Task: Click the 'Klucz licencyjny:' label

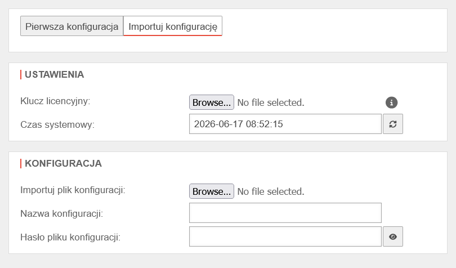Action: pyautogui.click(x=55, y=101)
